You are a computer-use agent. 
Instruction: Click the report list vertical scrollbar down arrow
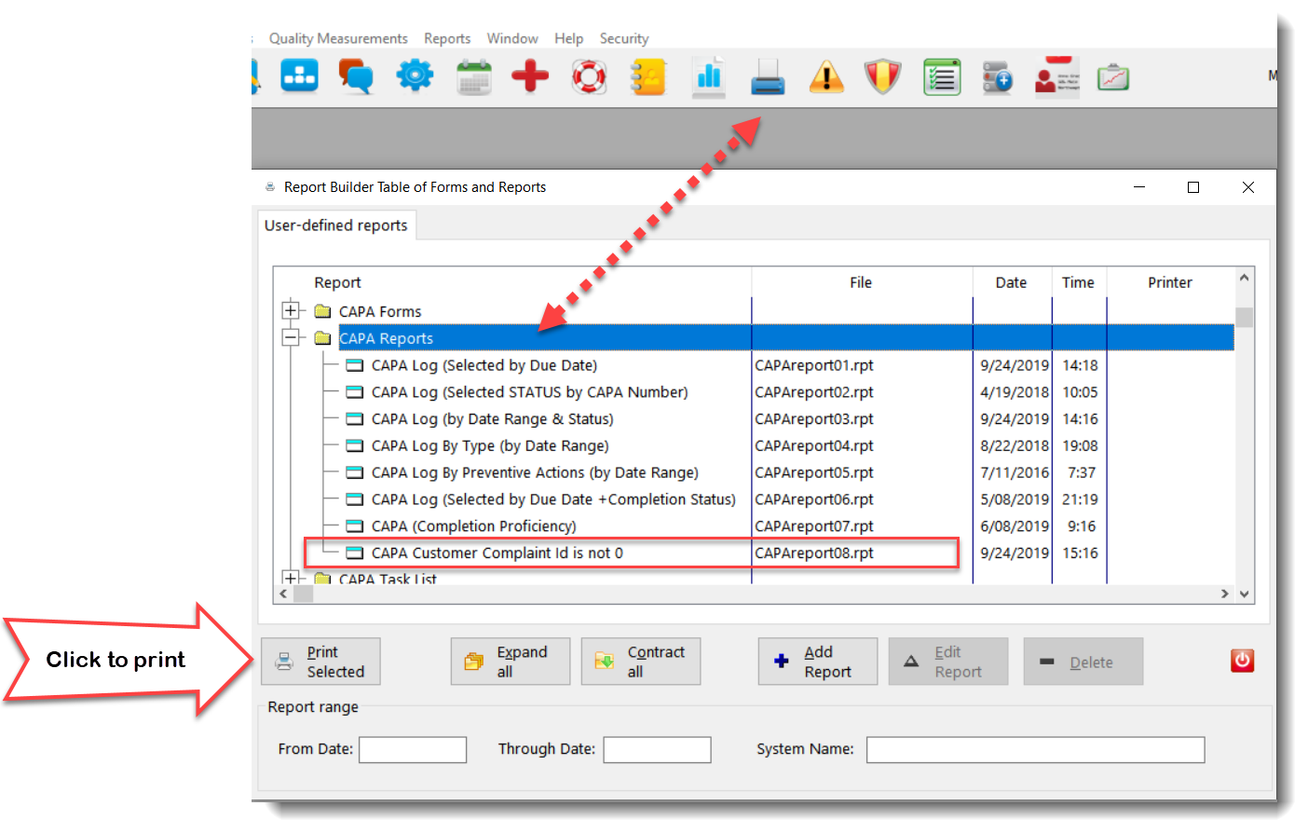click(1244, 594)
